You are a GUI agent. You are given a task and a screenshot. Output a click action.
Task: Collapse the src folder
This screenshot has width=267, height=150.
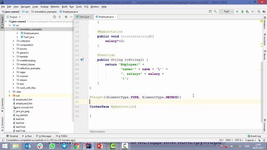coord(10,25)
